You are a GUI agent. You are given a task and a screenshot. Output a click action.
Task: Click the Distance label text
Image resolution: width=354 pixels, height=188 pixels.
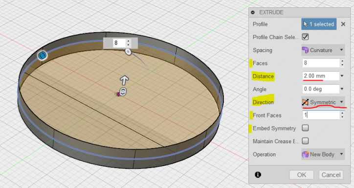(x=263, y=76)
